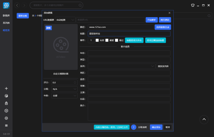Click the URL input field in the dialog
Screen dimensions: 214x137
pos(110,20)
